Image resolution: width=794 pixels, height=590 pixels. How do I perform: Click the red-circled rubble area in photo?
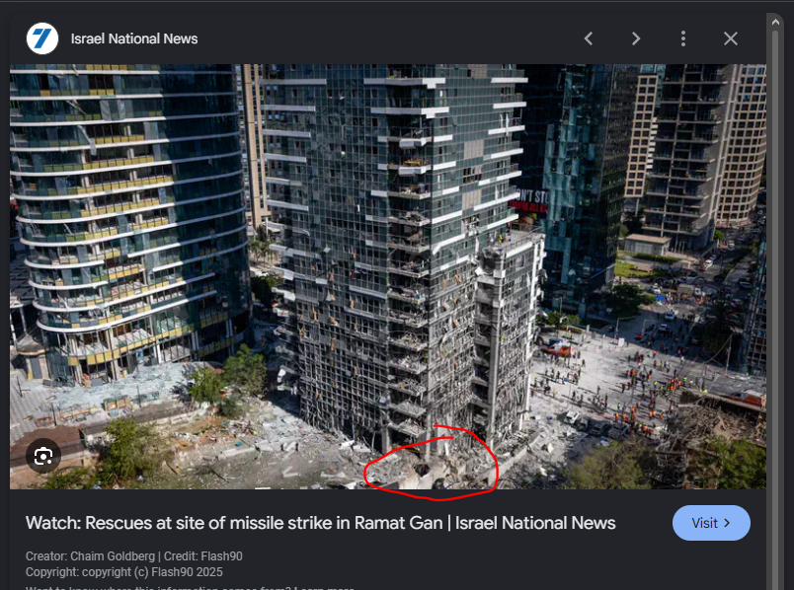tap(431, 465)
